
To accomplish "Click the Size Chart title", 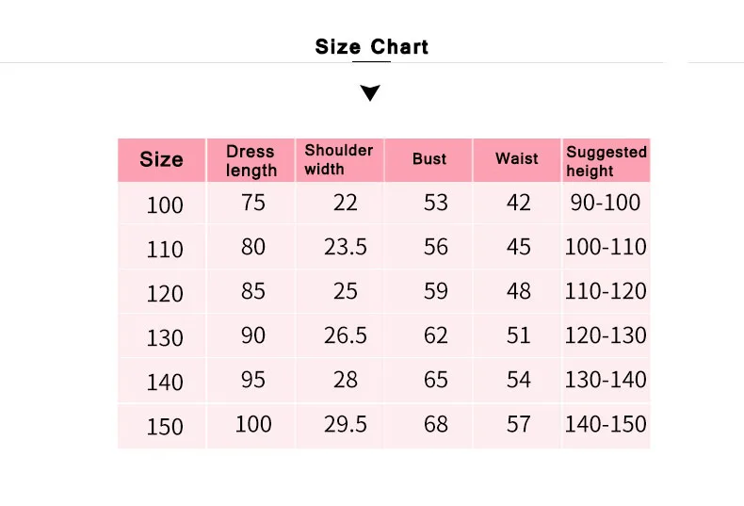I will (x=371, y=47).
